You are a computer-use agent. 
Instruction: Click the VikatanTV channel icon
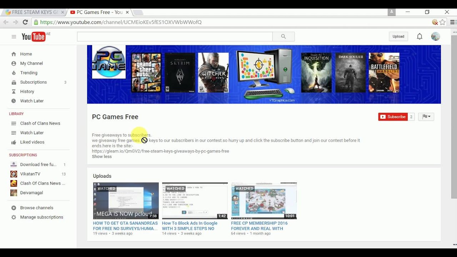(x=14, y=174)
